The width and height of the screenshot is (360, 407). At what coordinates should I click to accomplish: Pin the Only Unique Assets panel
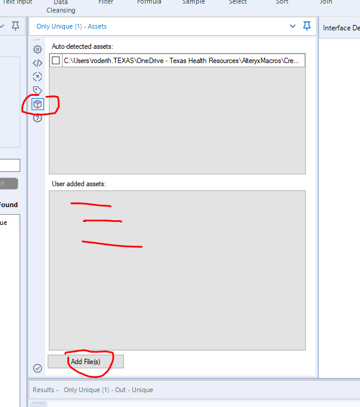(307, 26)
